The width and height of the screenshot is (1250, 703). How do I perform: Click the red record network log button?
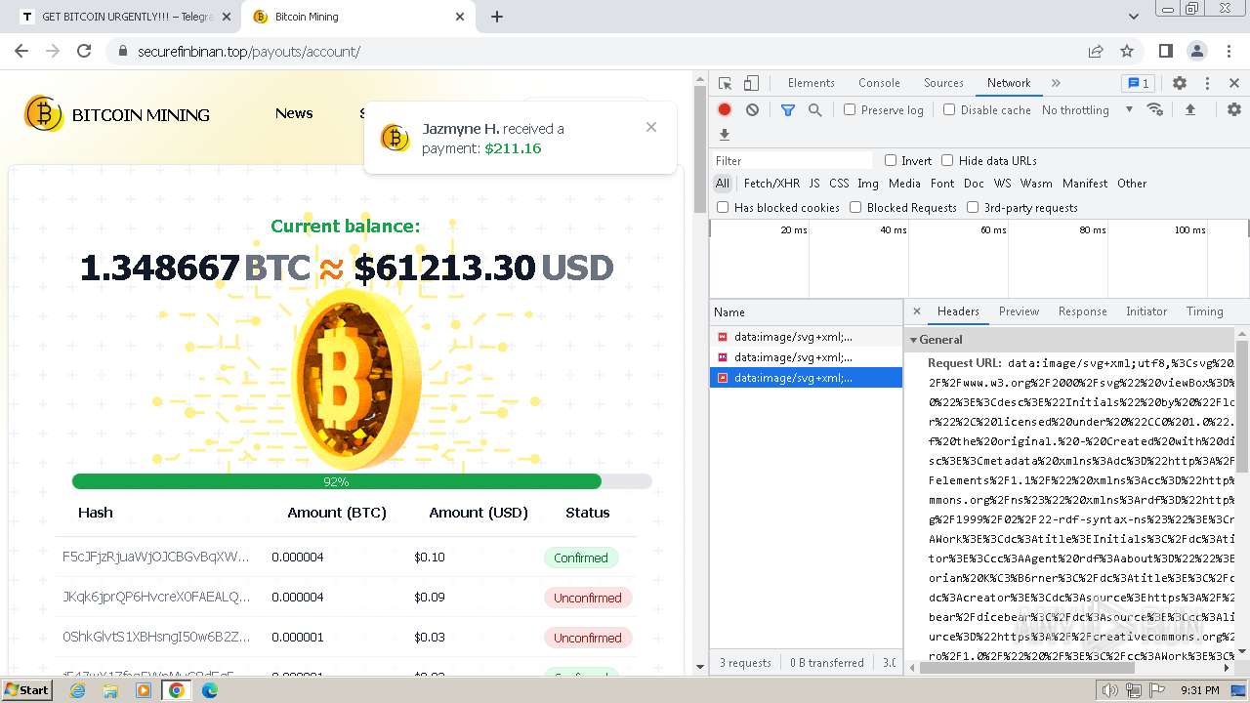coord(725,110)
